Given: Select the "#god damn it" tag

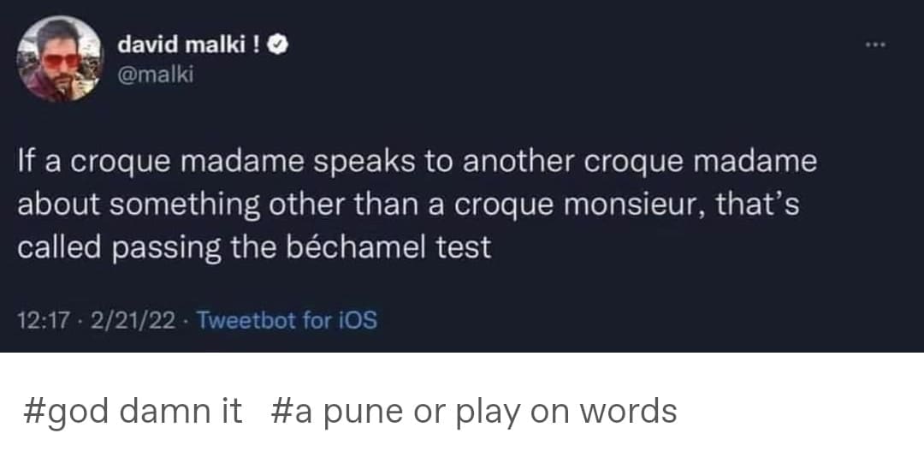Looking at the screenshot, I should (x=132, y=412).
